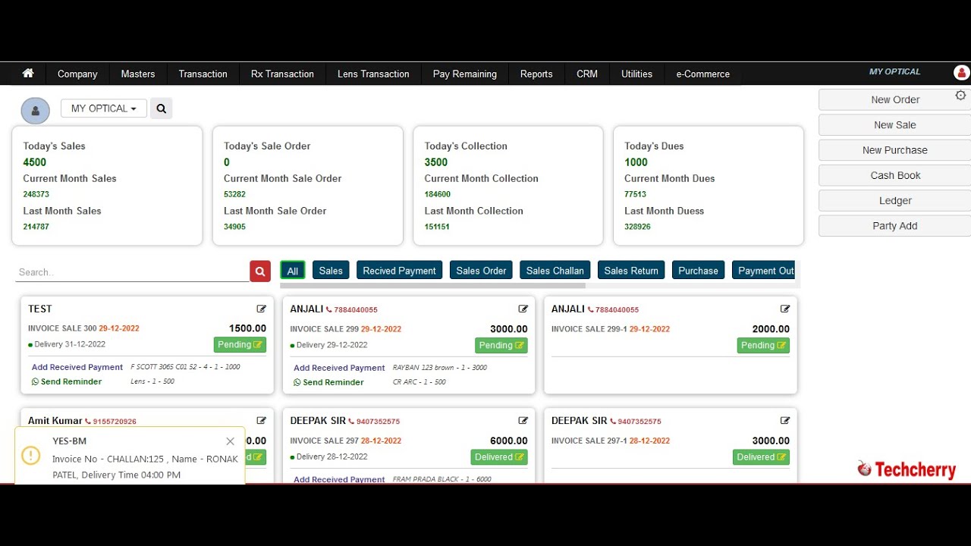The height and width of the screenshot is (546, 971).
Task: Open the settings gear icon
Action: (x=960, y=96)
